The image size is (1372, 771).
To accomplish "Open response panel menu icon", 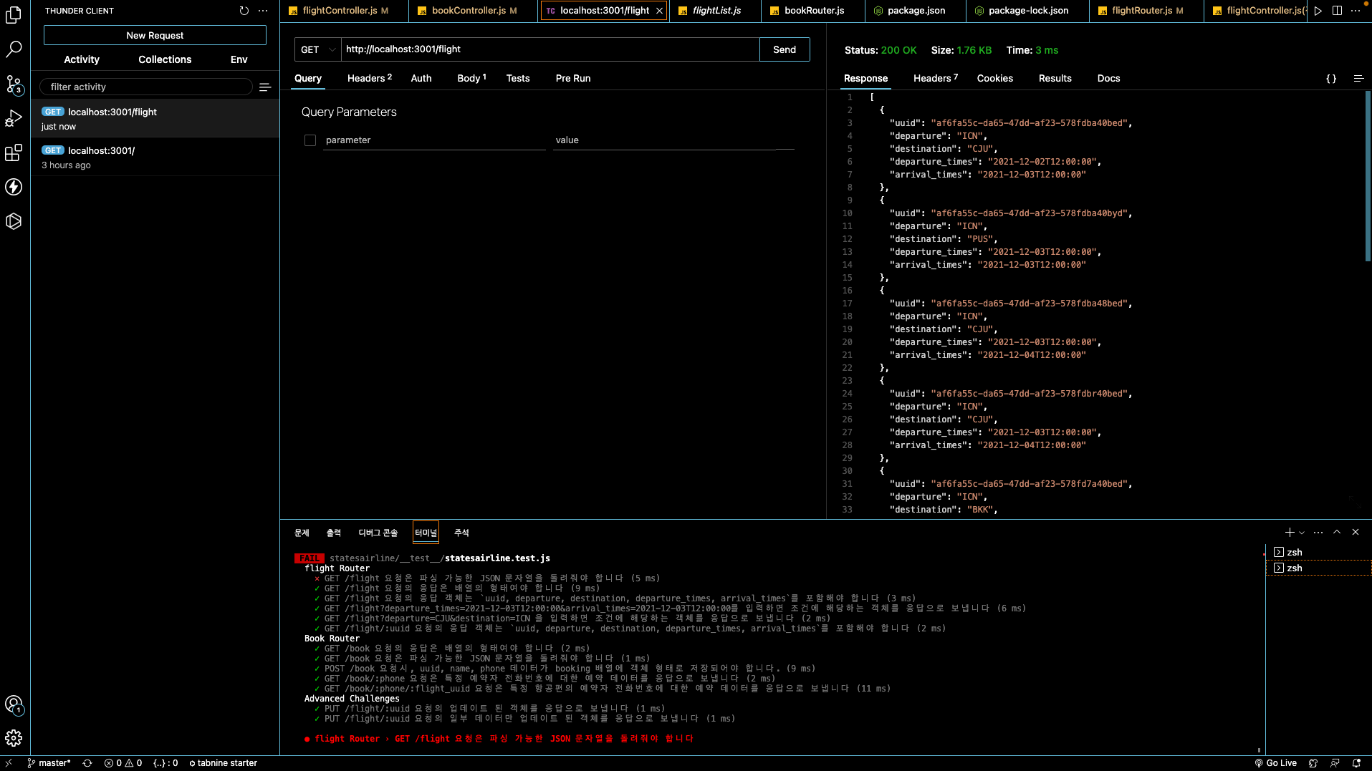I will (1358, 79).
